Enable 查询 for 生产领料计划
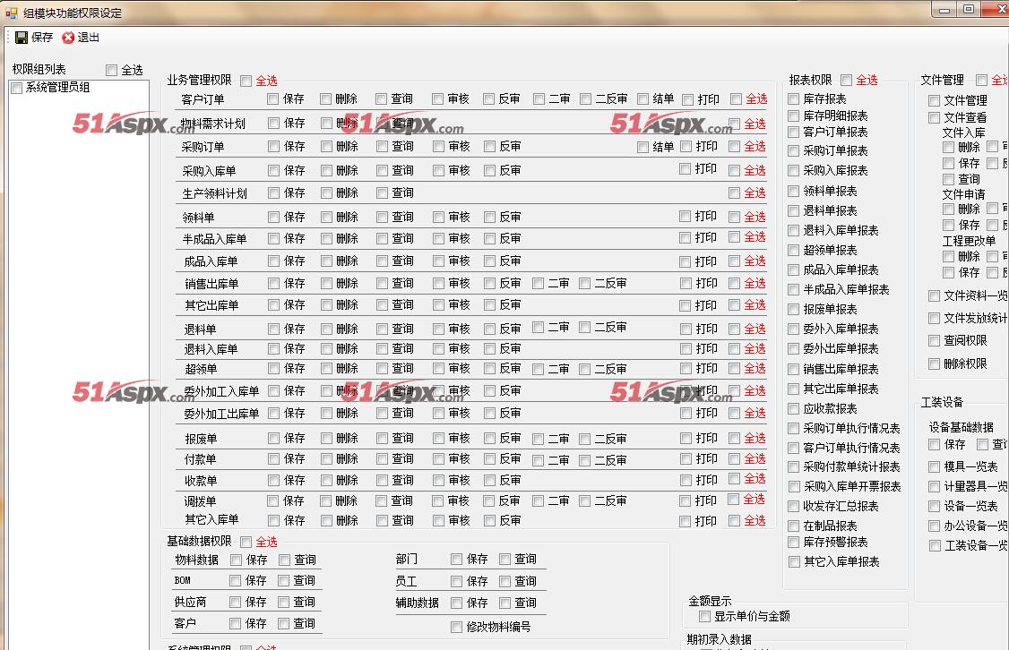1009x650 pixels. 383,192
